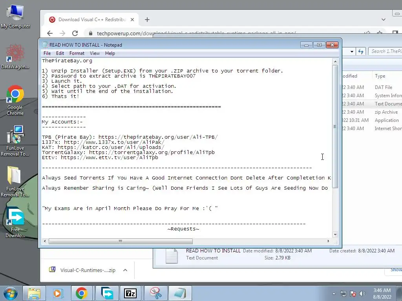Open the FunLove Removal Tool folder icon
Image resolution: width=402 pixels, height=301 pixels.
pyautogui.click(x=15, y=181)
